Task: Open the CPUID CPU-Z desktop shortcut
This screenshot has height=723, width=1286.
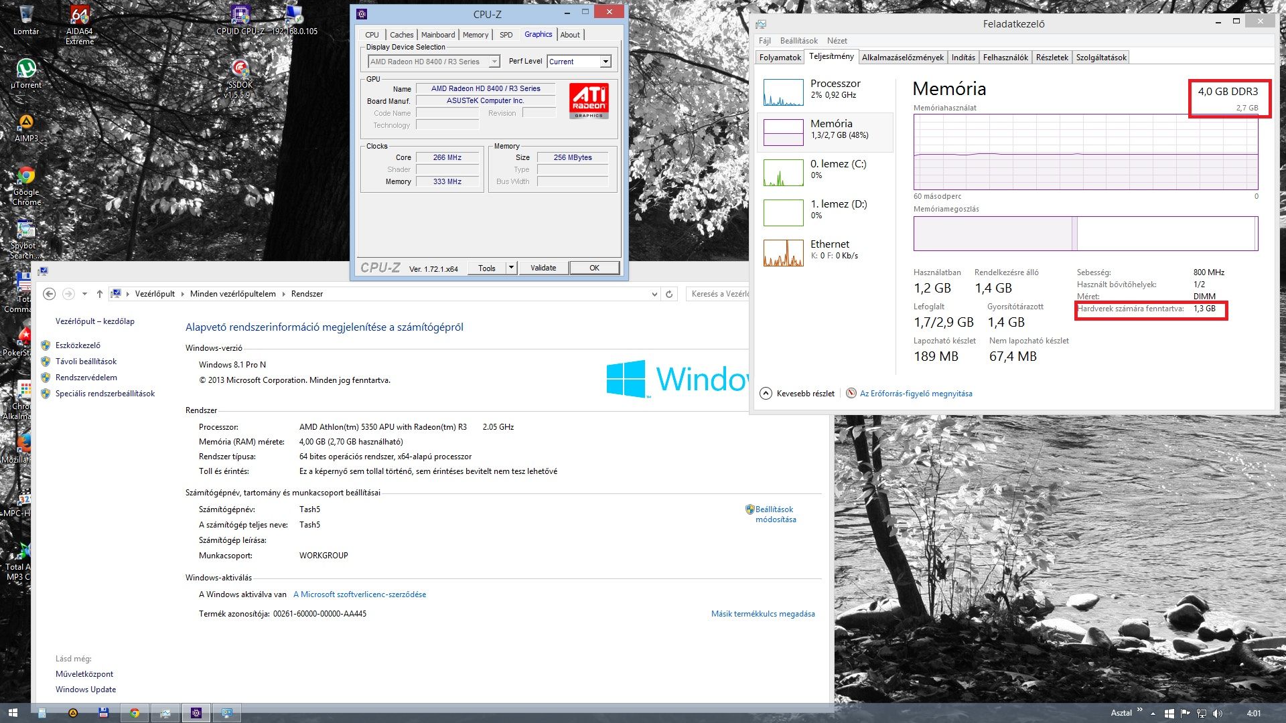Action: [240, 20]
